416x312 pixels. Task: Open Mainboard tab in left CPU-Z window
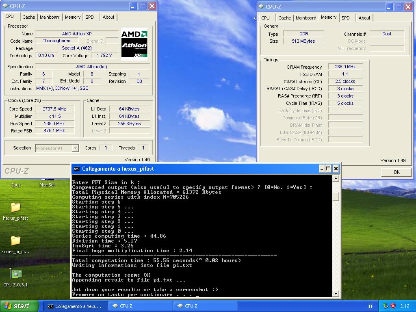click(50, 17)
